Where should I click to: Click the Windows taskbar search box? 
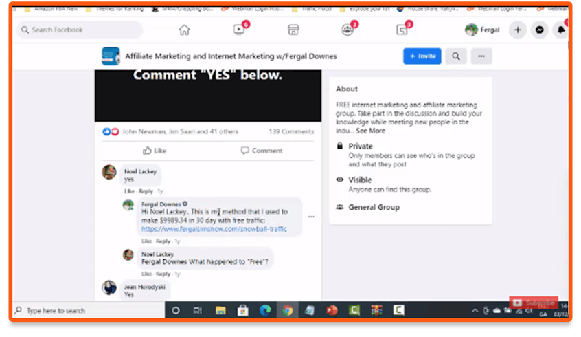[x=89, y=310]
